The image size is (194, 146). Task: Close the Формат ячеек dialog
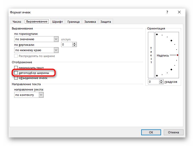[179, 12]
